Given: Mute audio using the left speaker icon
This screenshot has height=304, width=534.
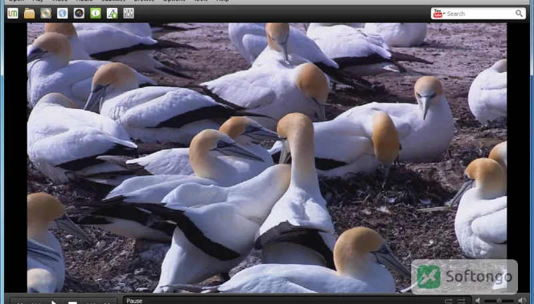Looking at the screenshot, I should [478, 301].
